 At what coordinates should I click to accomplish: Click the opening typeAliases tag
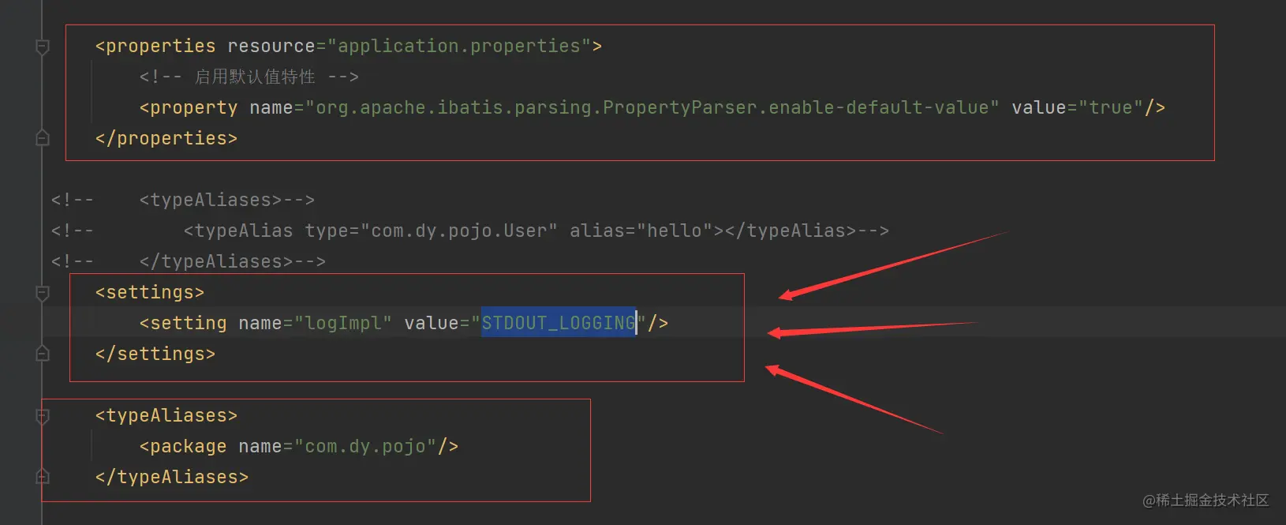coord(166,415)
